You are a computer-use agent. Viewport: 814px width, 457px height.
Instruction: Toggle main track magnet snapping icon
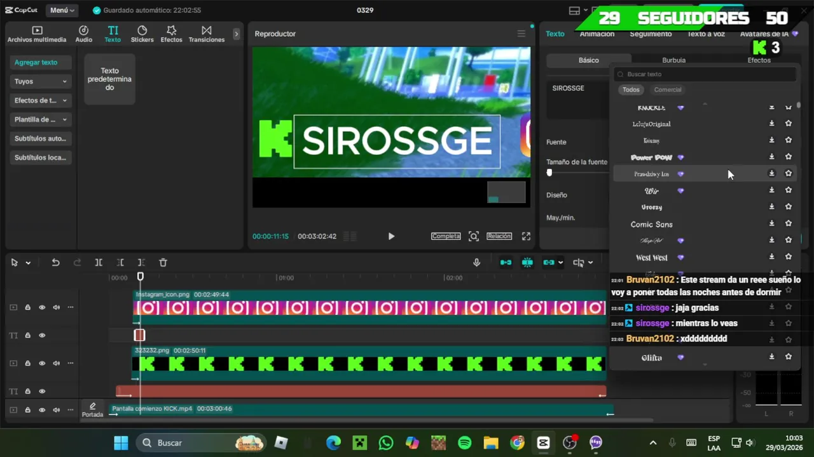[x=506, y=262]
